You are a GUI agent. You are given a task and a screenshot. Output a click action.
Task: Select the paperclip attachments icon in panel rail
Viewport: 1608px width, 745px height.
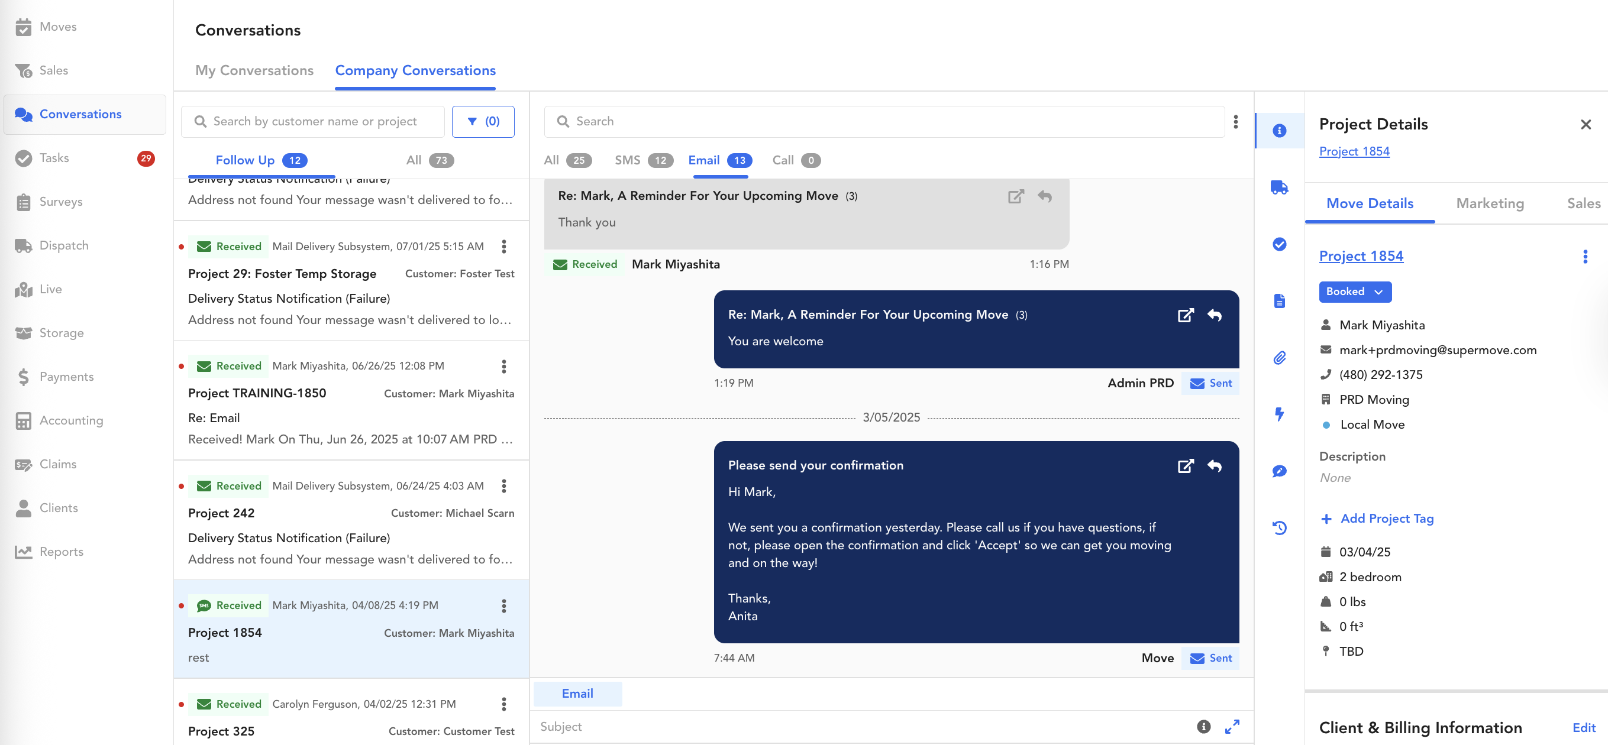pos(1279,358)
